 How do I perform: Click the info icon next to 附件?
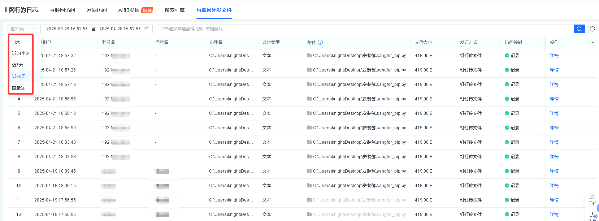coord(320,42)
